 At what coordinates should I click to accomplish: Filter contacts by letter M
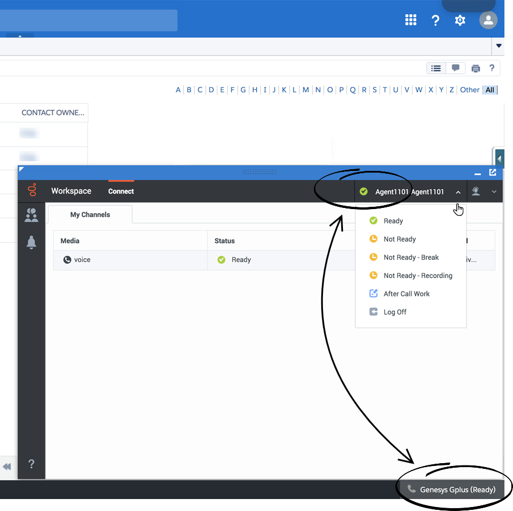tap(306, 90)
